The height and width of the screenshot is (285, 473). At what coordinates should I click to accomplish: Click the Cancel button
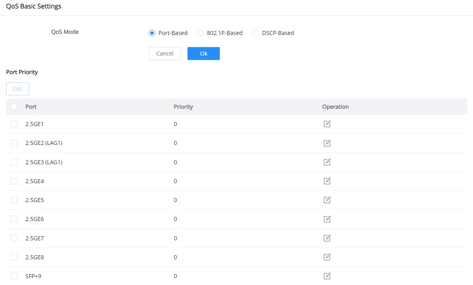pos(165,54)
